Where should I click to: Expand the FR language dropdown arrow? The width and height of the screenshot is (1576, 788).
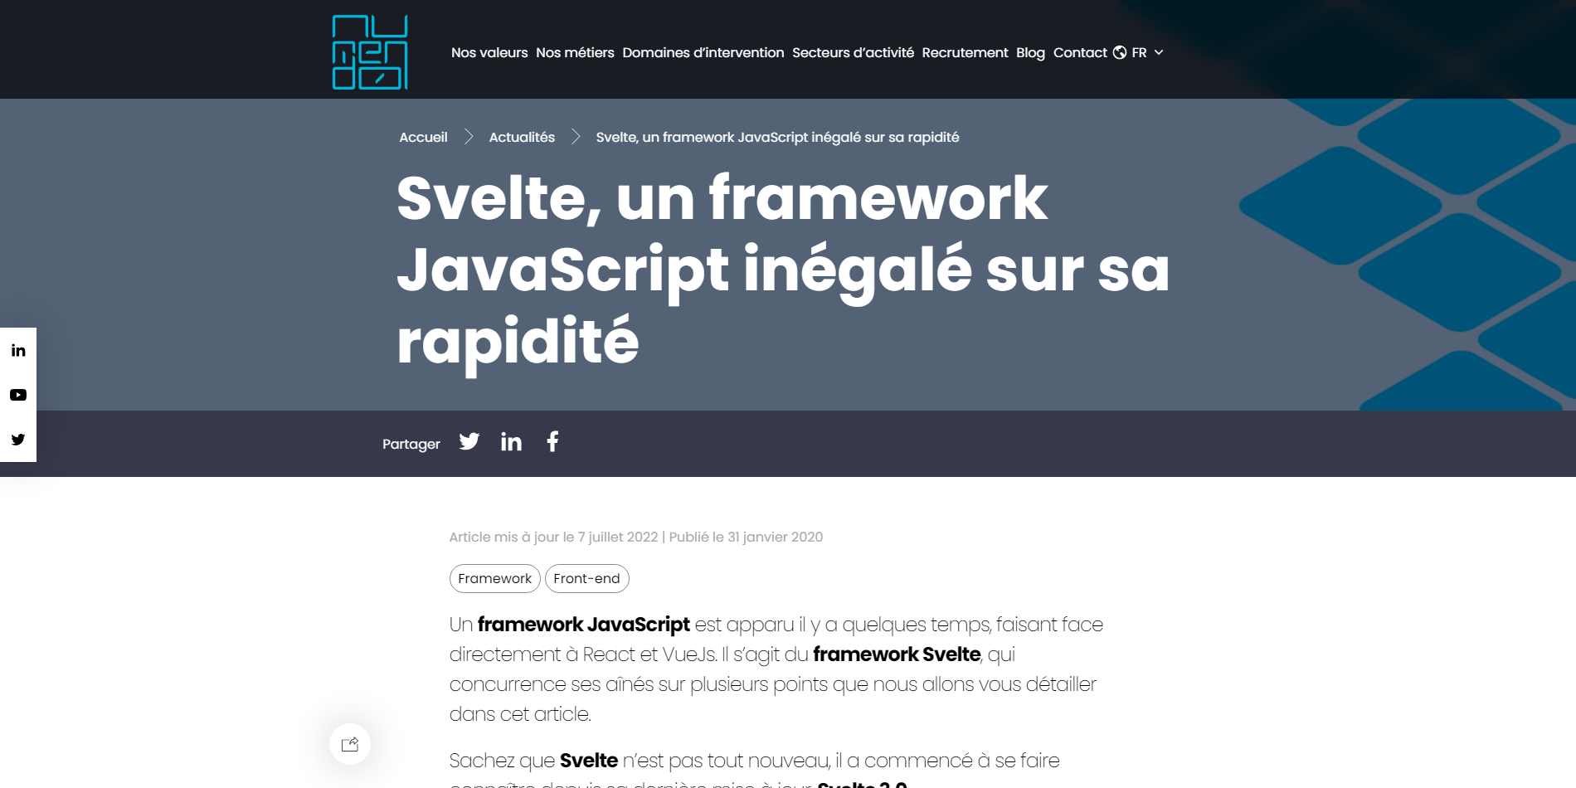pyautogui.click(x=1159, y=52)
